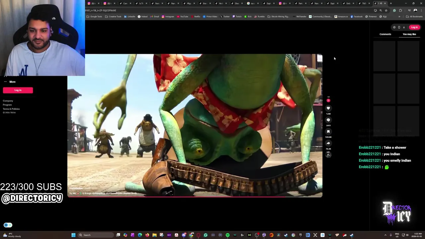Open the Kick bookmark

[248, 17]
